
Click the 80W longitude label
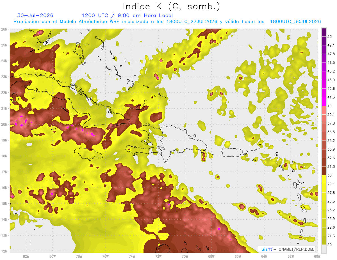53,256
